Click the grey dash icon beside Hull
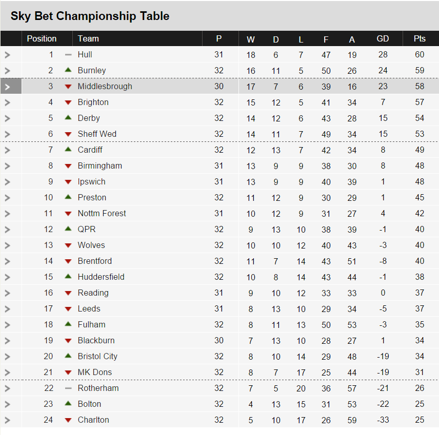439x435 pixels. pyautogui.click(x=68, y=54)
